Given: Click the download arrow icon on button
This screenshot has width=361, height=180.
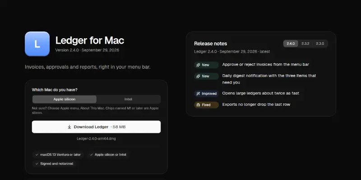Looking at the screenshot, I should 69,127.
